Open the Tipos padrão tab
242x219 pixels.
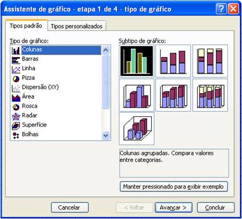coord(26,26)
